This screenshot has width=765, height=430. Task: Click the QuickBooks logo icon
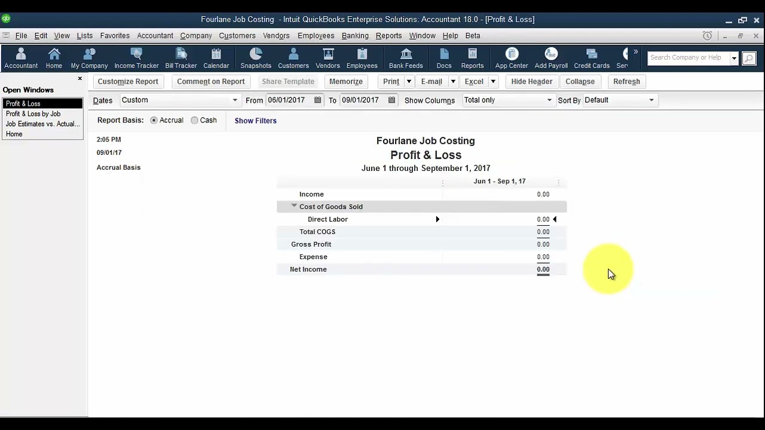point(6,19)
